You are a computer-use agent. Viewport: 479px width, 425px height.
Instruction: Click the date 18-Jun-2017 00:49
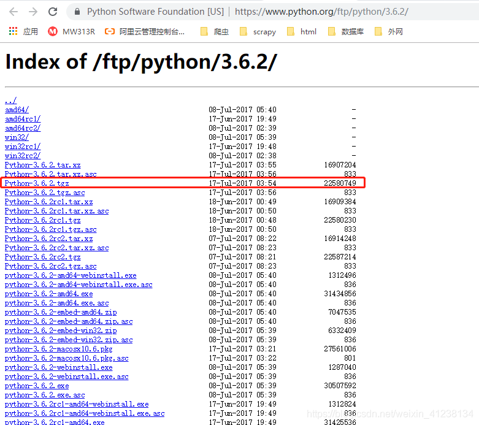coord(242,202)
